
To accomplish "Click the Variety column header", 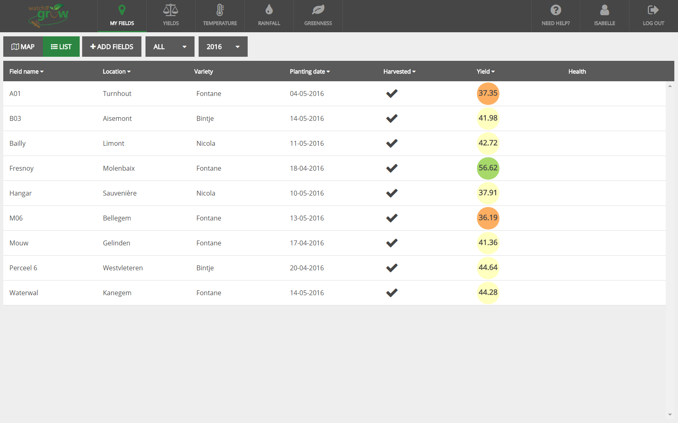I will tap(204, 71).
